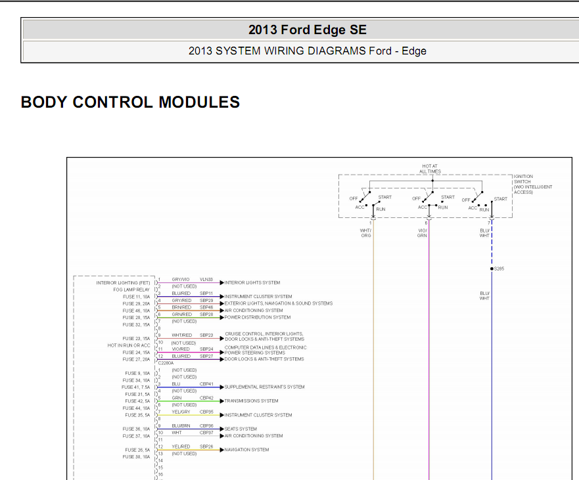The height and width of the screenshot is (480, 579).
Task: Click the 'FUSE 46, 10A' label
Action: coord(136,311)
